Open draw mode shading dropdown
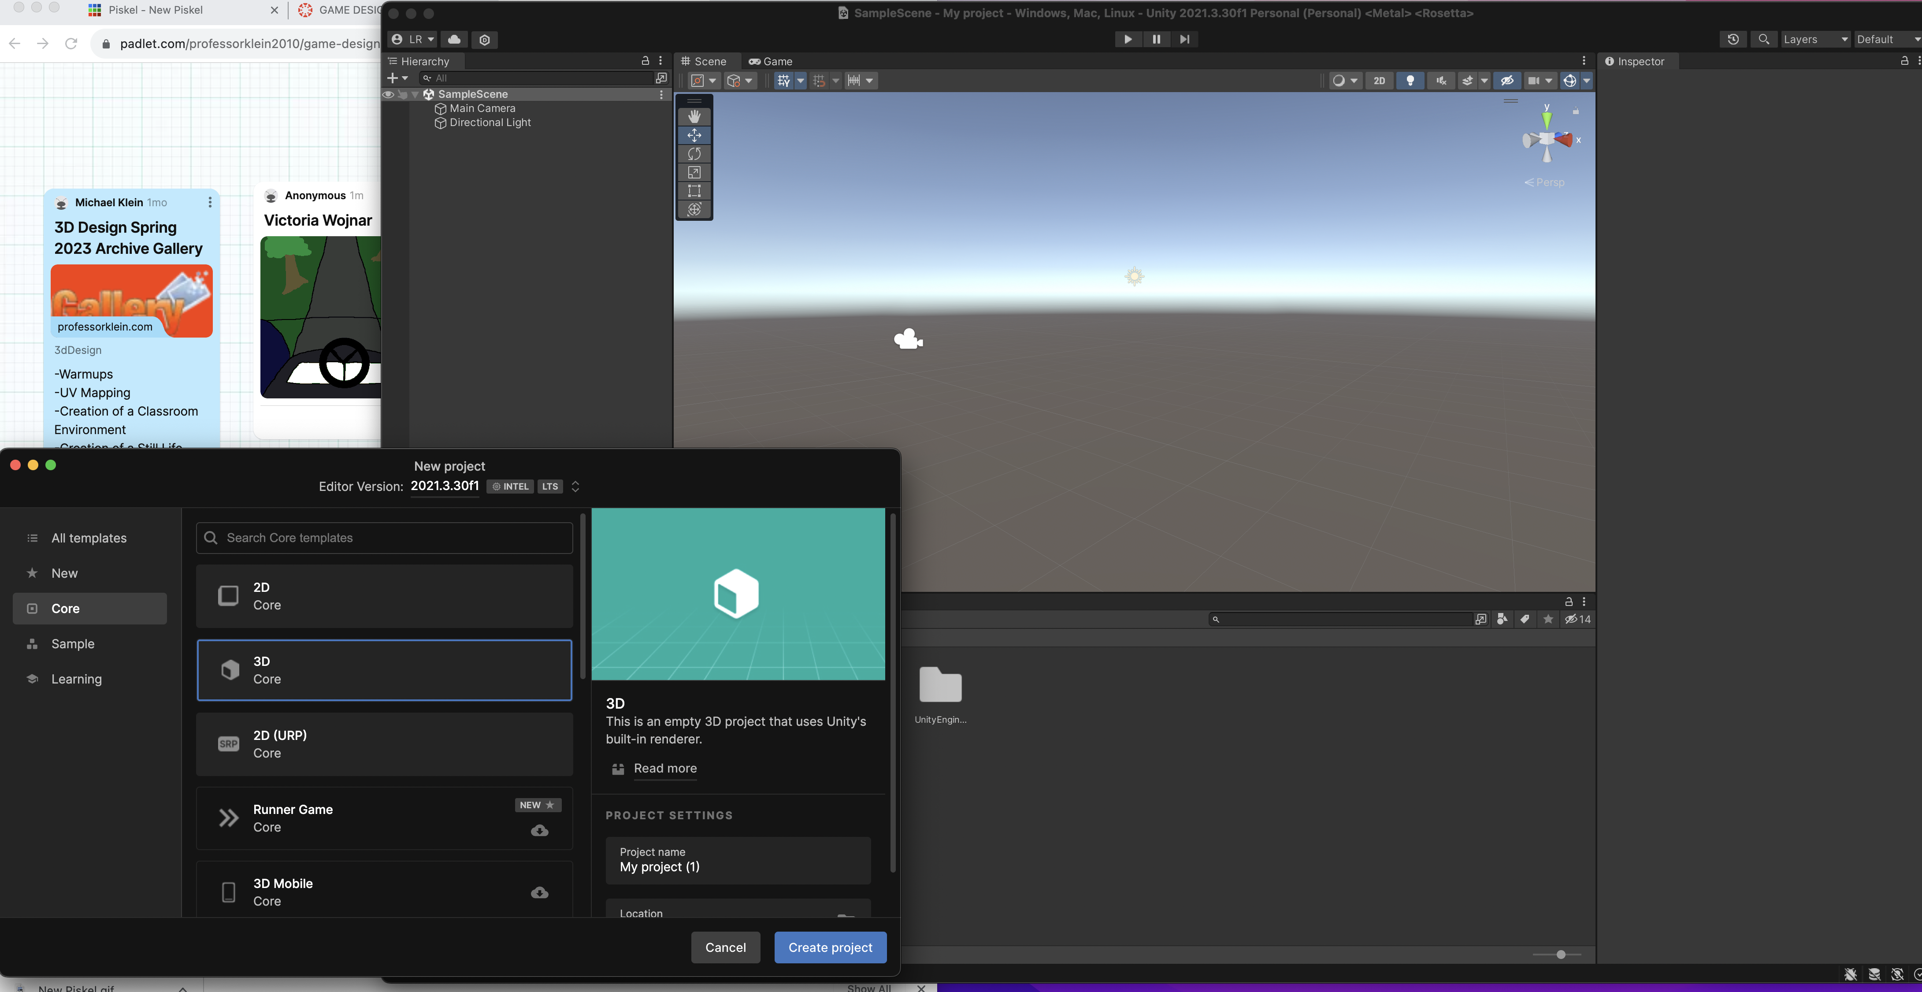The height and width of the screenshot is (992, 1922). 1346,81
